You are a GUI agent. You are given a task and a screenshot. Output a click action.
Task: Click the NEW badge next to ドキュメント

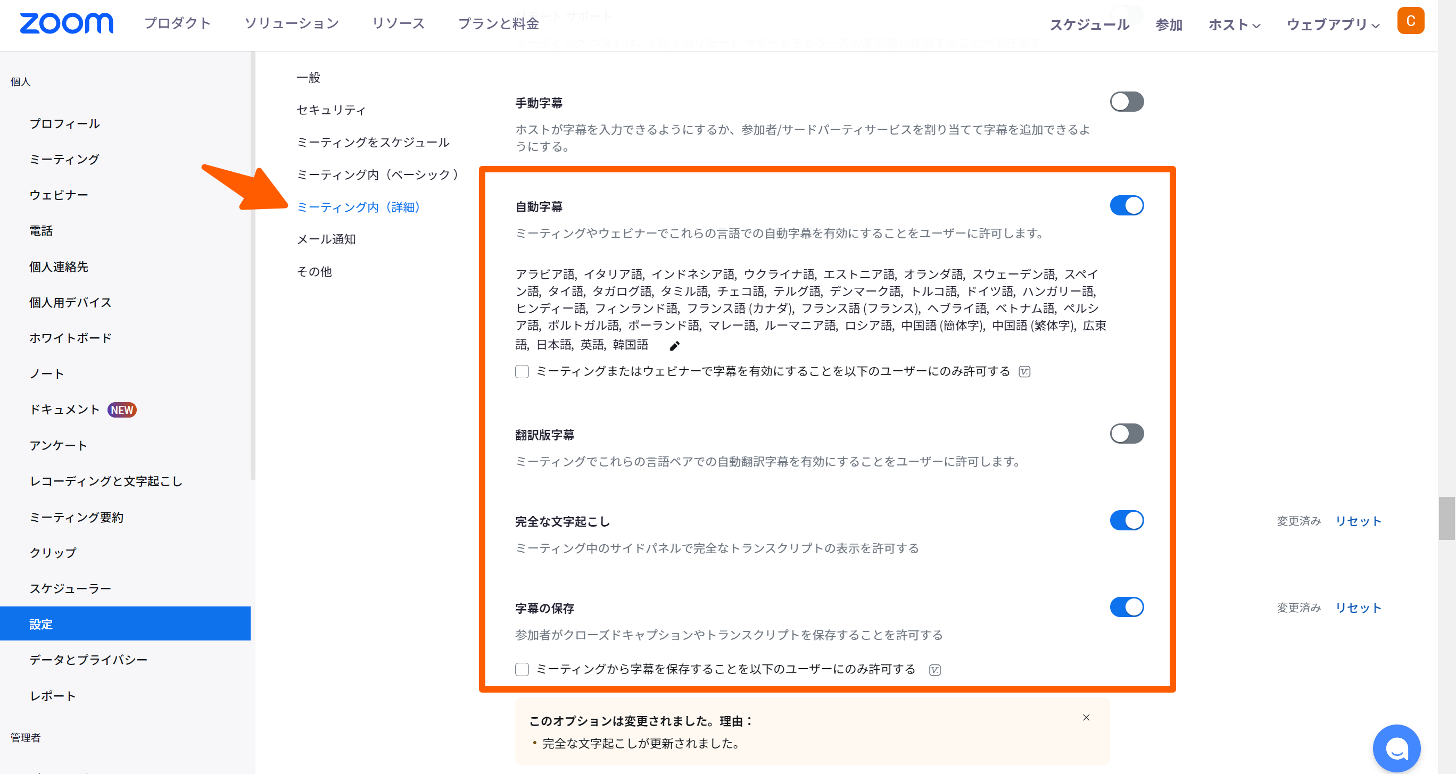point(122,410)
